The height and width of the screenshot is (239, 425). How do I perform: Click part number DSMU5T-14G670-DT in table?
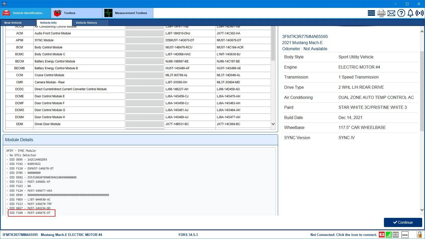click(180, 40)
